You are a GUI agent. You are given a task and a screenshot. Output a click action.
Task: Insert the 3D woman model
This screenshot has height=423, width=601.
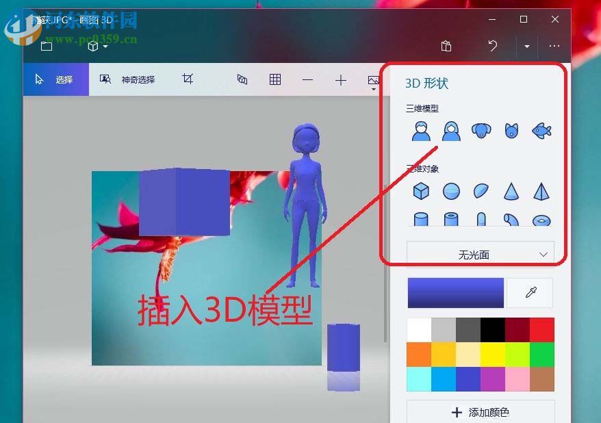coord(451,130)
